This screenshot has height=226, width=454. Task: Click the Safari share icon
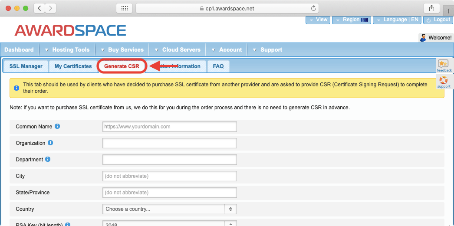tap(431, 8)
